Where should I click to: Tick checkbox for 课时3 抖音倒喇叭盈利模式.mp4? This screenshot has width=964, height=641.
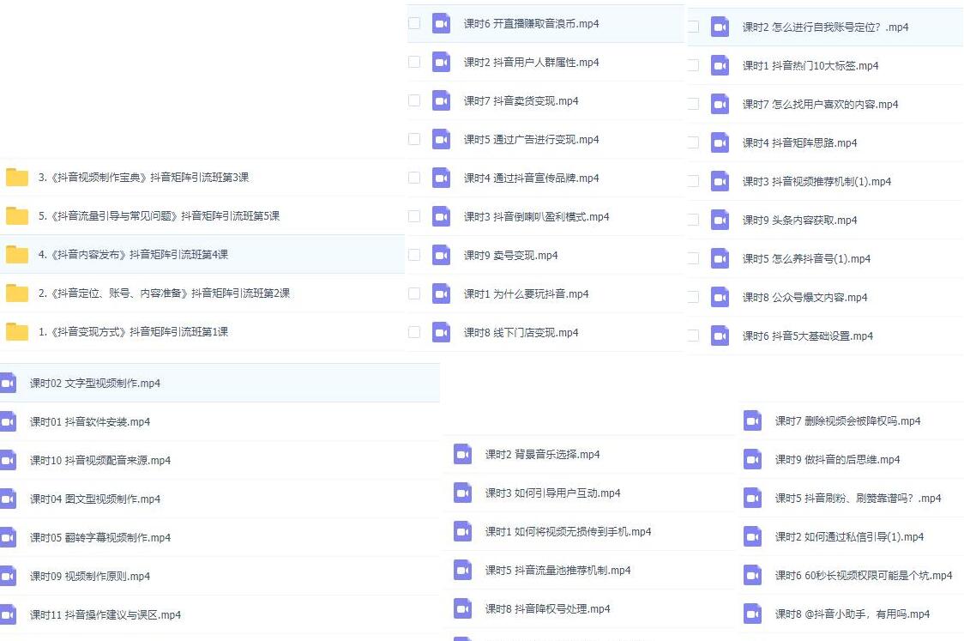[x=414, y=216]
